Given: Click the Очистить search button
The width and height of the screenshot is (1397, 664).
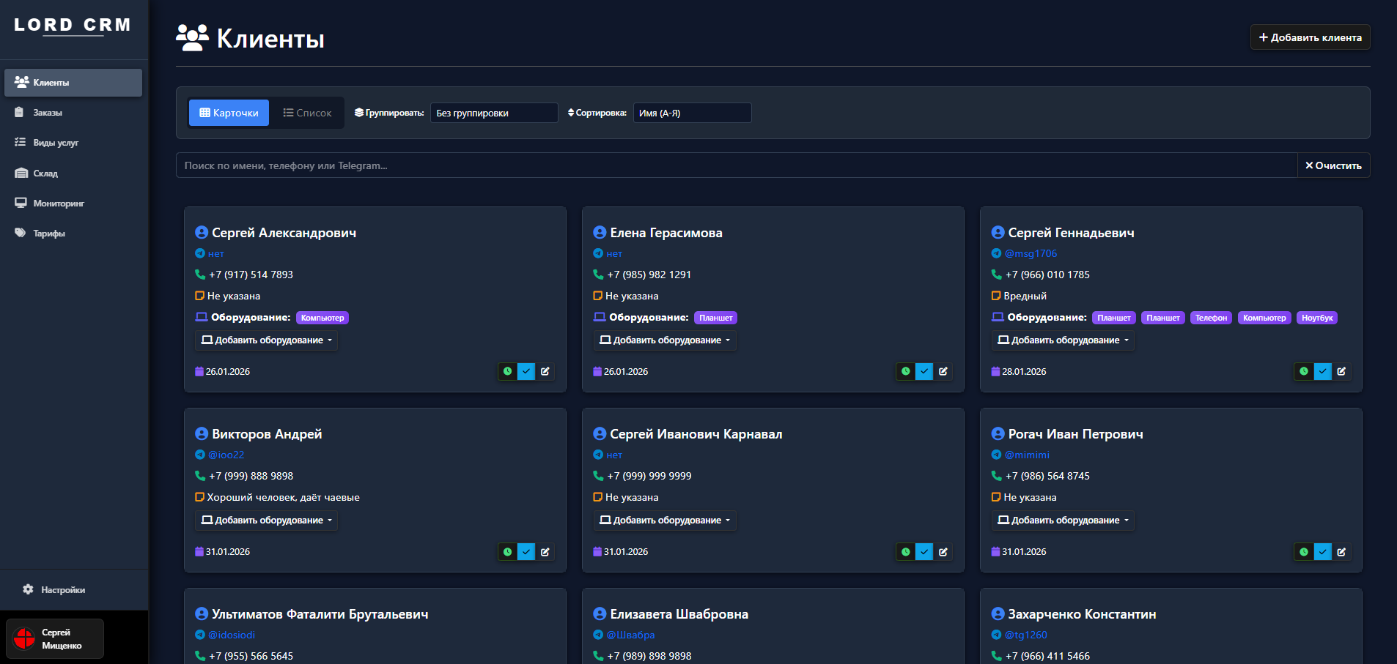Looking at the screenshot, I should click(1333, 165).
